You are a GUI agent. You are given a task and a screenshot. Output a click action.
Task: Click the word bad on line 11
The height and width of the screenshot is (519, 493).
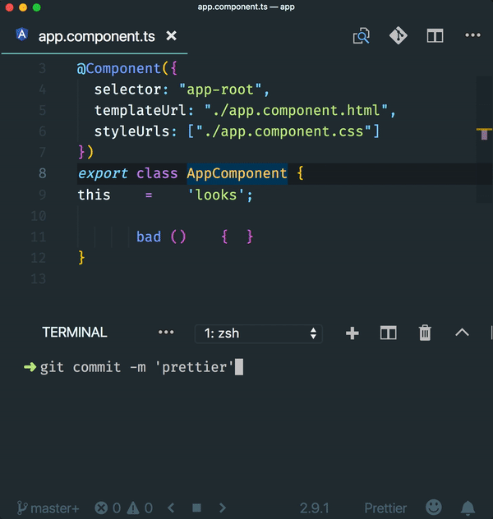[x=149, y=237]
